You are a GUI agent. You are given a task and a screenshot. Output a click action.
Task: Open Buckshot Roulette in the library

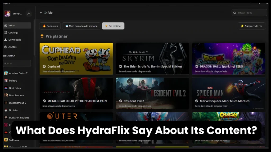[x=17, y=117]
